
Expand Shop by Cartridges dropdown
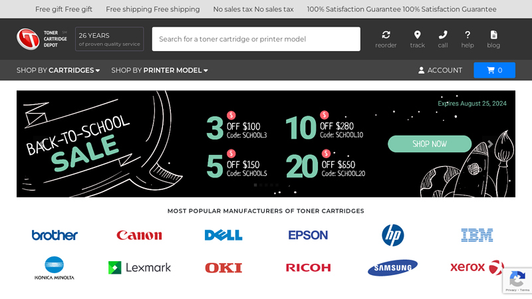tap(58, 70)
